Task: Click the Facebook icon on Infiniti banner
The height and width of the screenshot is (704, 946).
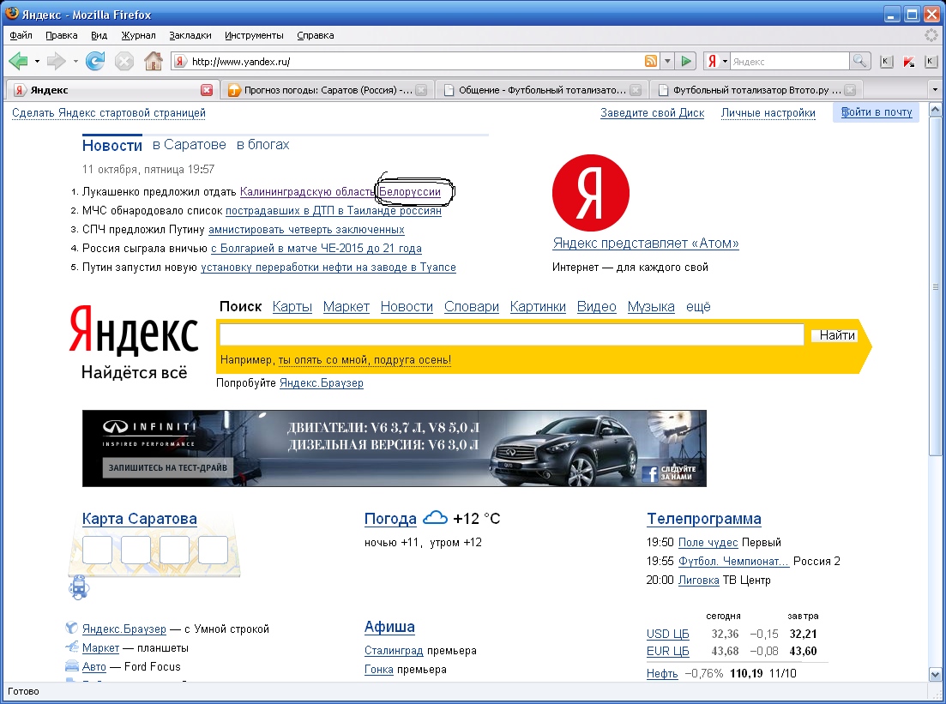Action: [650, 474]
